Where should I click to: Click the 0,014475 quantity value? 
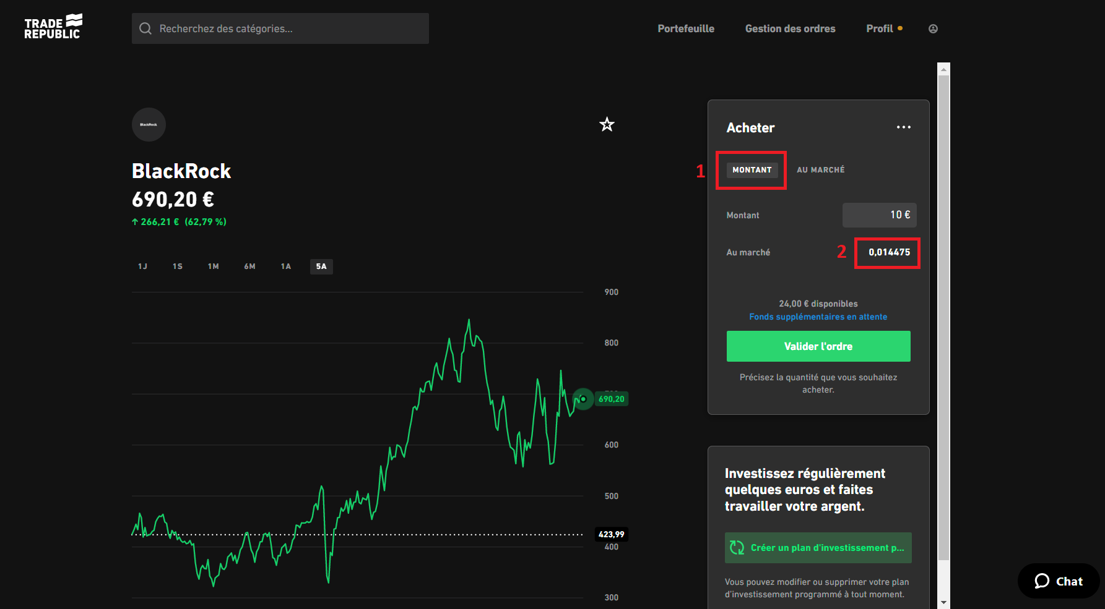(x=889, y=252)
